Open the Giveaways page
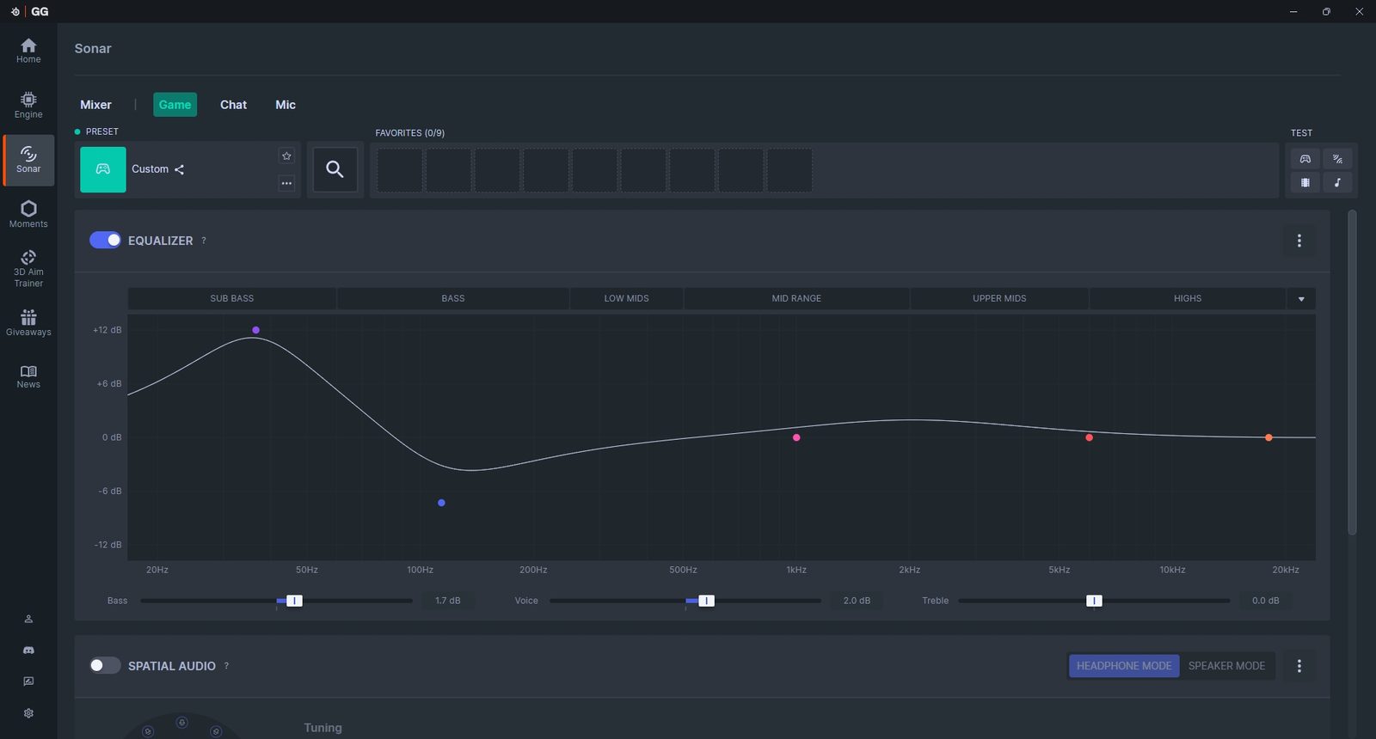This screenshot has width=1376, height=739. (x=28, y=323)
